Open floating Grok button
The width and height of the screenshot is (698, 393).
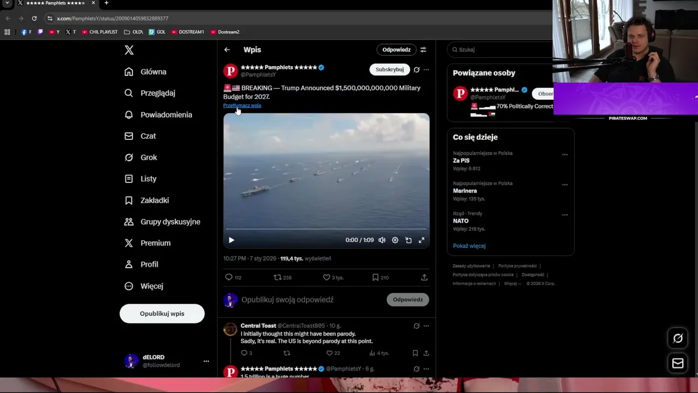[678, 338]
